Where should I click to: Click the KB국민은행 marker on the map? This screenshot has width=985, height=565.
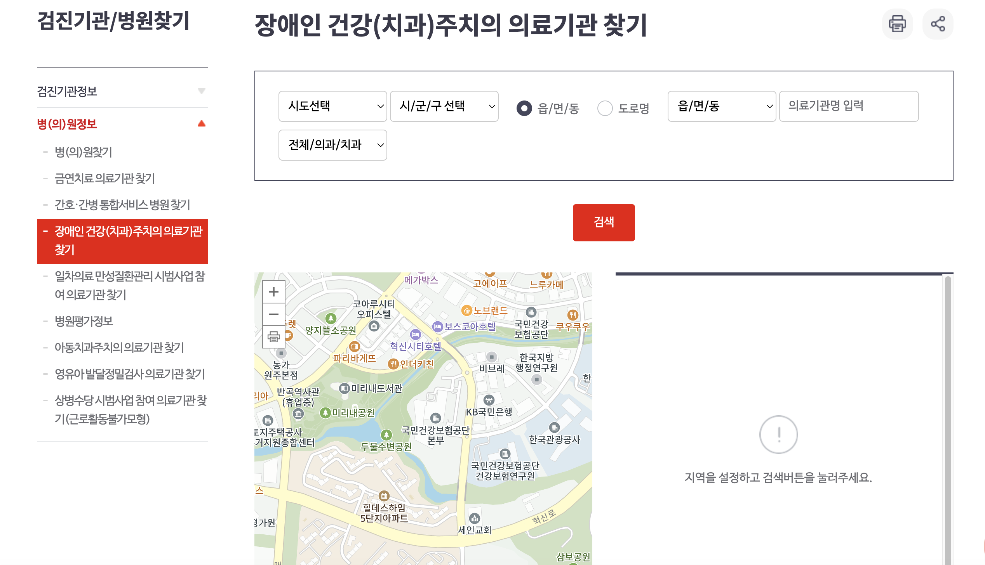coord(489,400)
